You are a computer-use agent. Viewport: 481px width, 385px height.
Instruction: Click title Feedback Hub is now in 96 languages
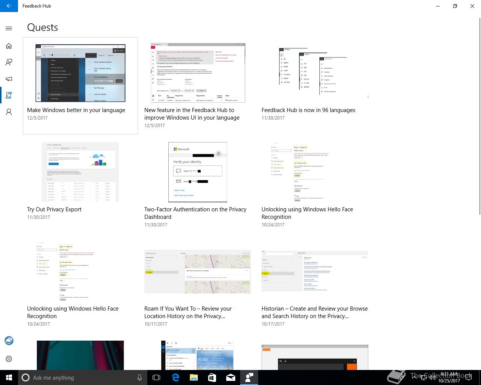pyautogui.click(x=308, y=110)
